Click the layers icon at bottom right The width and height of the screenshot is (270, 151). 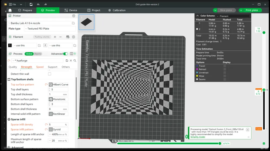pos(264,143)
